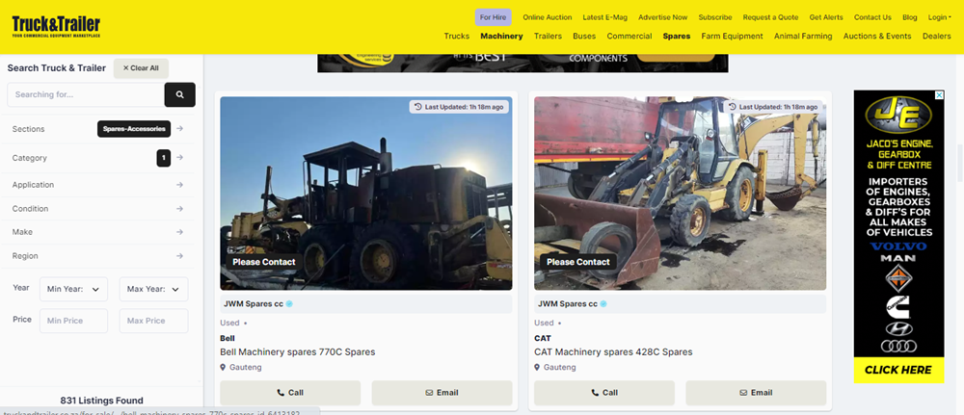964x415 pixels.
Task: Click the ad choices icon on Jaco's ad
Action: tap(939, 95)
